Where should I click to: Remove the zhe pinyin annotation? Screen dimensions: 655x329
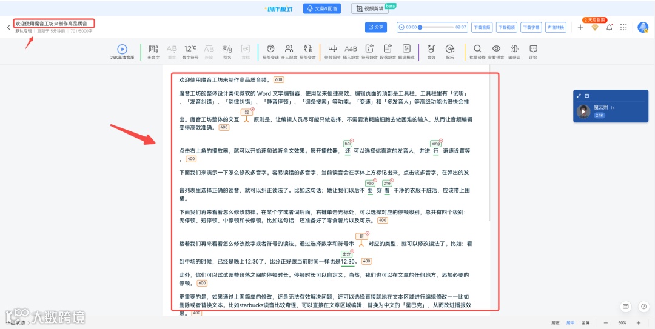tap(391, 180)
